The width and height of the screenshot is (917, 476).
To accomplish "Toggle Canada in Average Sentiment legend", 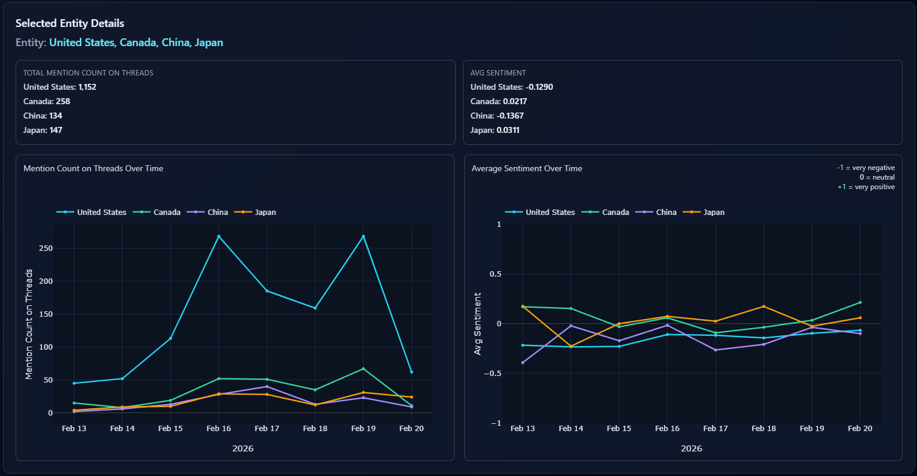I will coord(605,212).
